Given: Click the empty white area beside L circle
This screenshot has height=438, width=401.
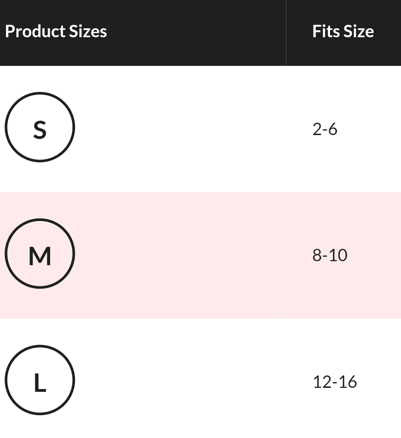Looking at the screenshot, I should [179, 381].
